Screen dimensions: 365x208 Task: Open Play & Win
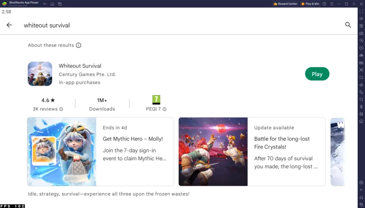[310, 4]
